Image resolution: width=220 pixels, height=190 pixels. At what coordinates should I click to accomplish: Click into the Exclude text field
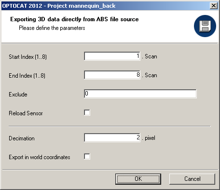pyautogui.click(x=140, y=94)
